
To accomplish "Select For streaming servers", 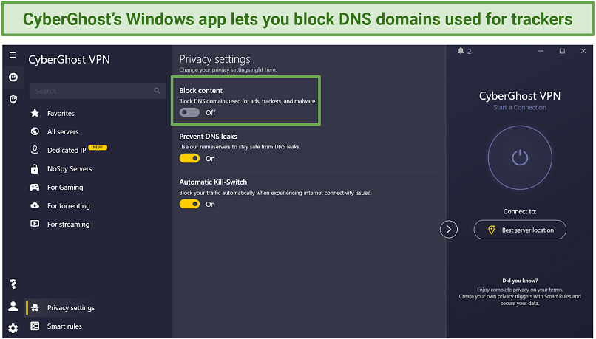I will point(69,225).
